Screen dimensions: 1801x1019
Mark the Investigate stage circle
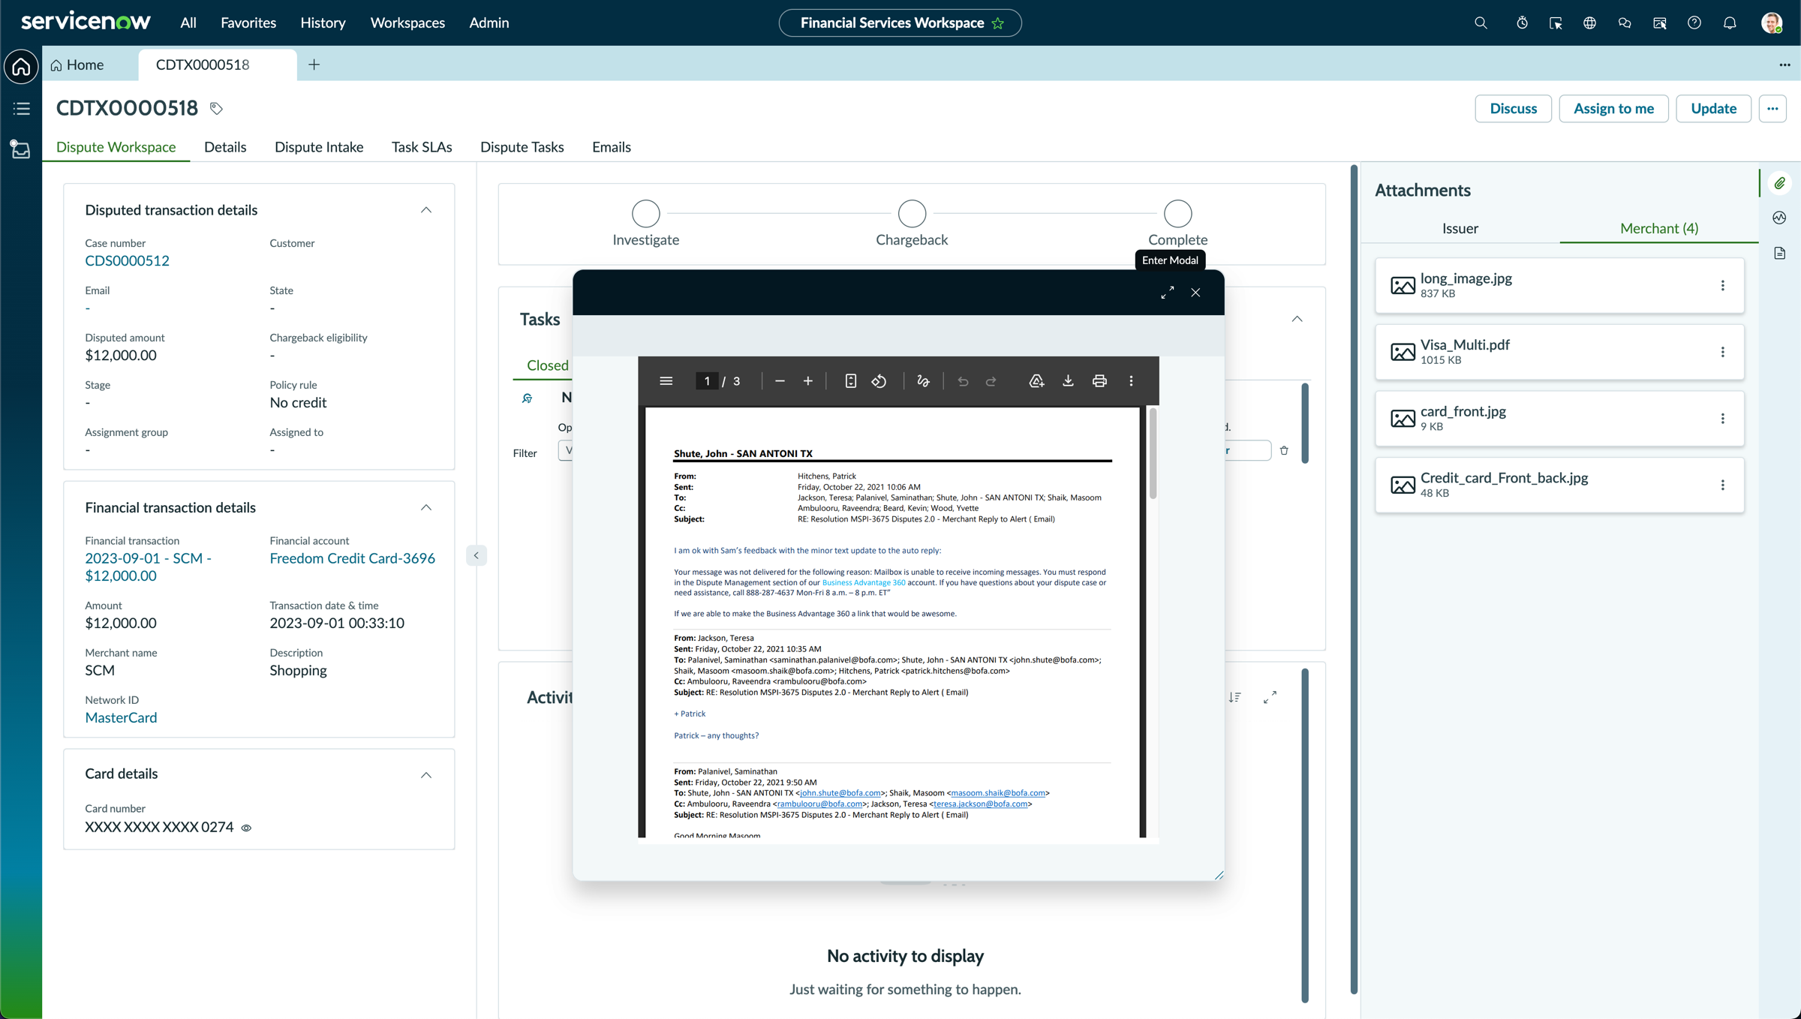click(x=645, y=214)
